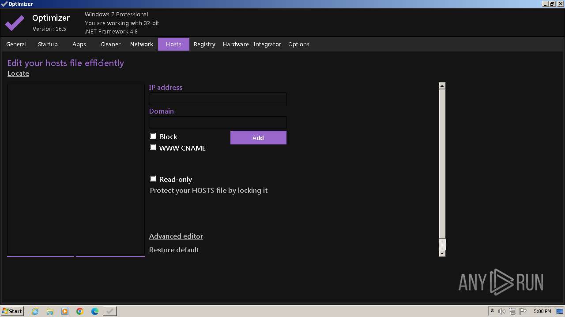Open the Registry tab
This screenshot has height=317, width=565.
point(204,44)
